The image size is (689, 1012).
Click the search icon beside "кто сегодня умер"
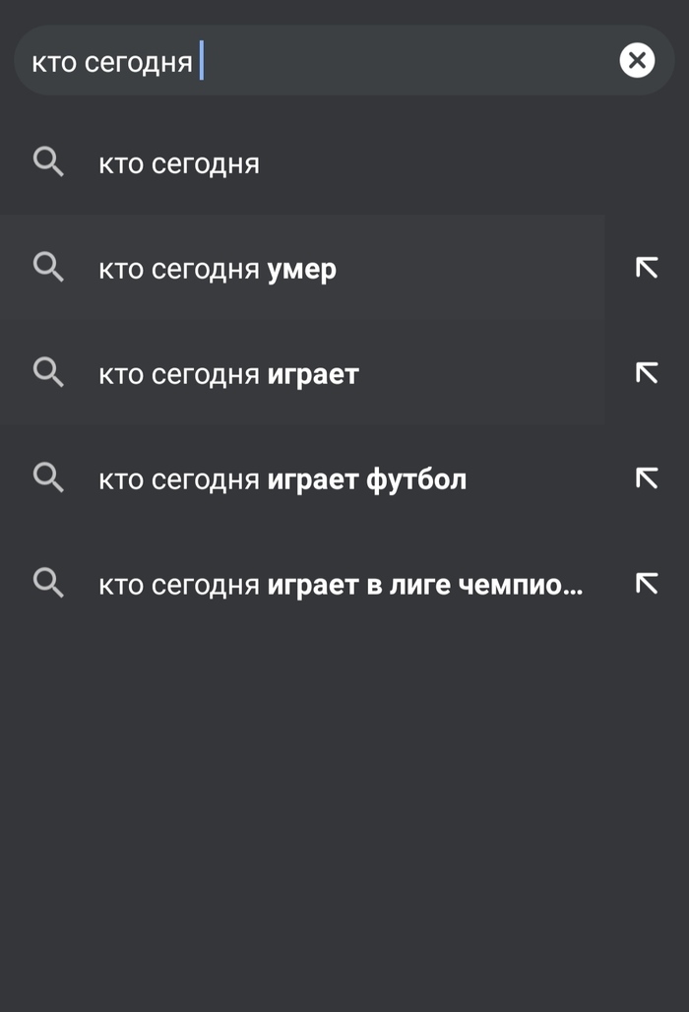pyautogui.click(x=48, y=267)
